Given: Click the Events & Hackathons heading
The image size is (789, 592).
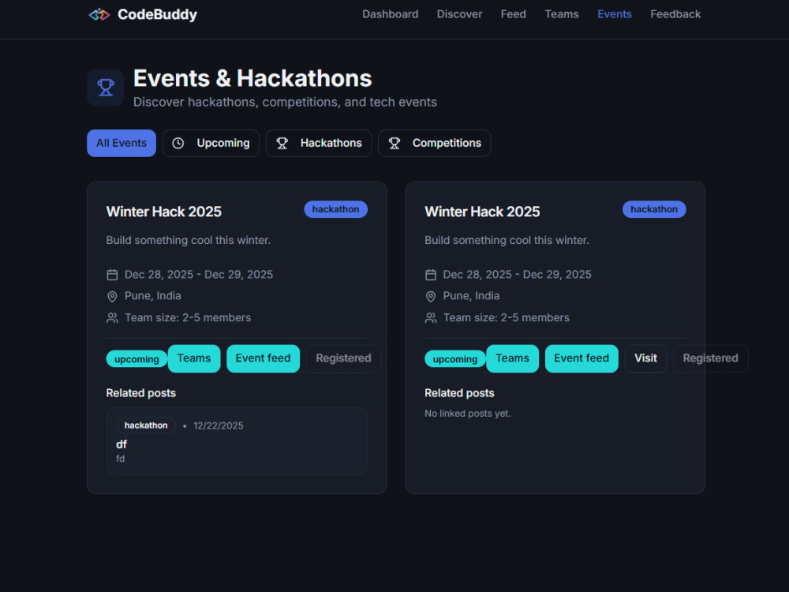Looking at the screenshot, I should tap(252, 78).
